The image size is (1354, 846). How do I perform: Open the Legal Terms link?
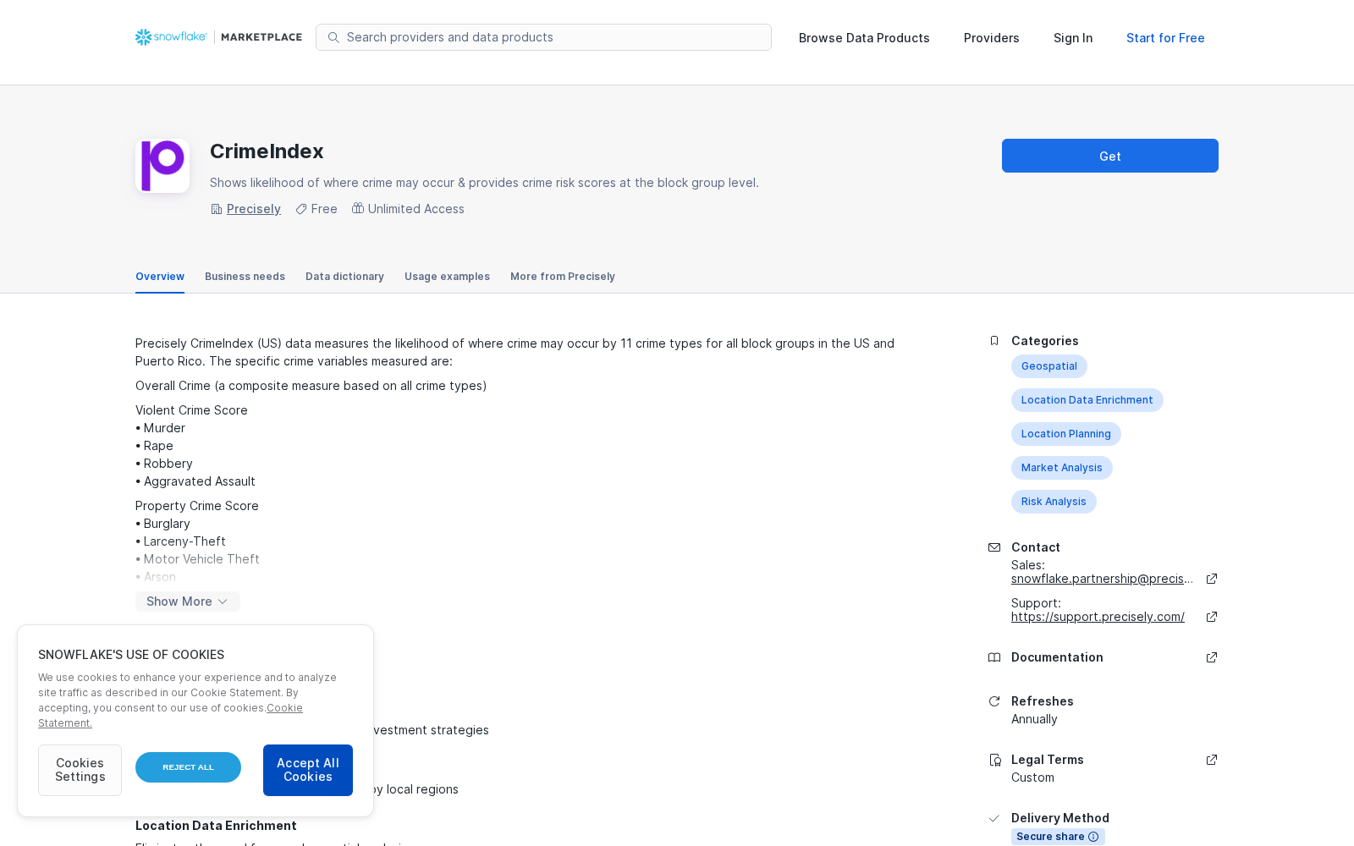pos(1048,760)
